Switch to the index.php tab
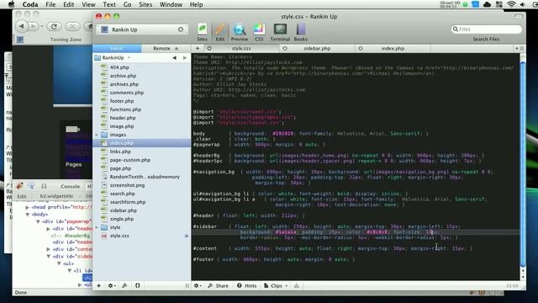 [393, 49]
